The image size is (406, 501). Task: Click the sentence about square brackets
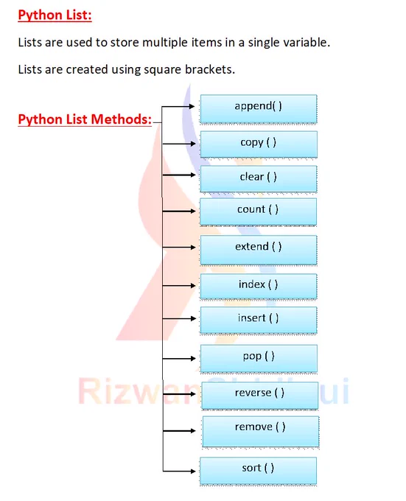click(127, 69)
